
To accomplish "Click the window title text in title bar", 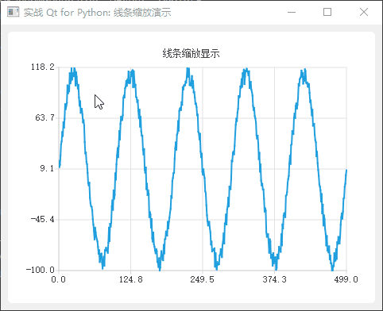I will 97,13.
